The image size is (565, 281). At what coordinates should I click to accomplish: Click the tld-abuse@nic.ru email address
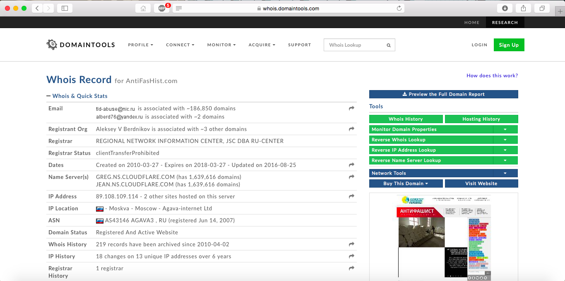[x=115, y=109]
